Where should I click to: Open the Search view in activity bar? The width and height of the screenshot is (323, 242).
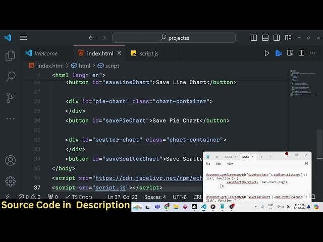pos(10,77)
